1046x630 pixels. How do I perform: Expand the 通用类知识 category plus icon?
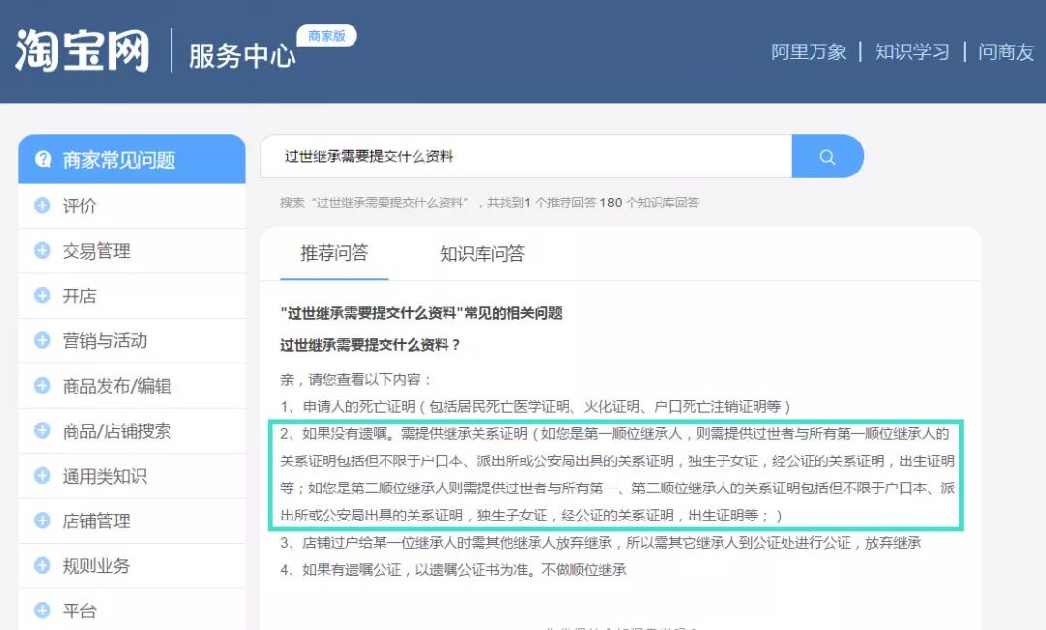coord(42,475)
